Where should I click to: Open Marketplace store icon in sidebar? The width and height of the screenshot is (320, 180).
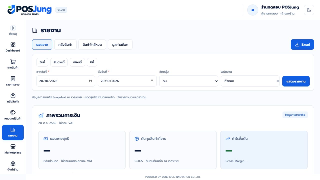(x=13, y=147)
